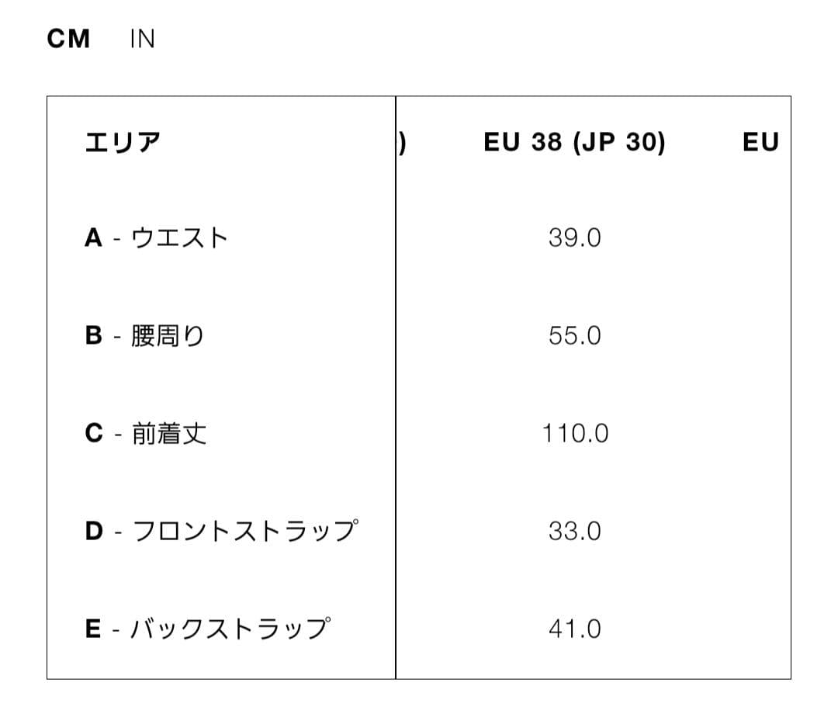Click the cut-off EU header at right edge
This screenshot has width=838, height=707.
point(760,143)
